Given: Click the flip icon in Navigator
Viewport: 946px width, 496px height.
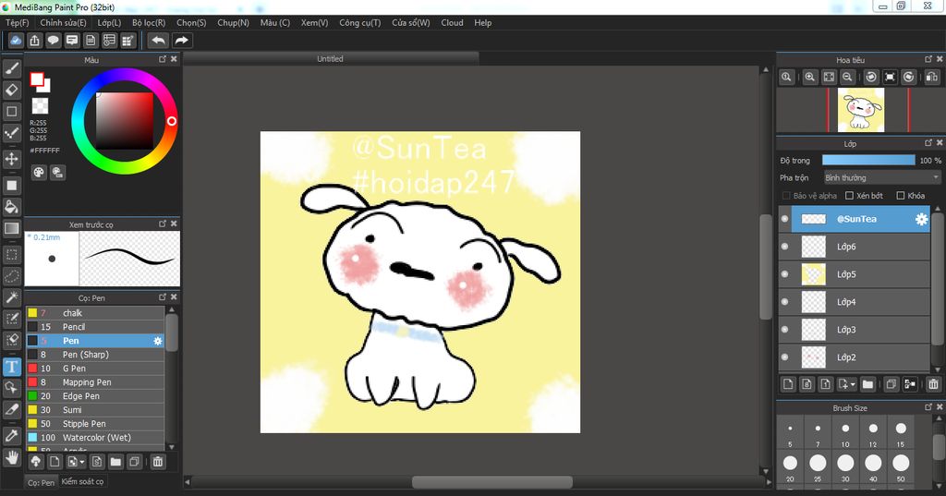Looking at the screenshot, I should click(932, 77).
